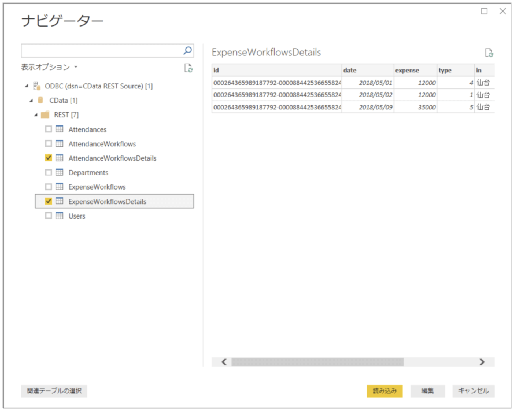This screenshot has height=411, width=514.
Task: Click the Users table icon
Action: point(59,216)
